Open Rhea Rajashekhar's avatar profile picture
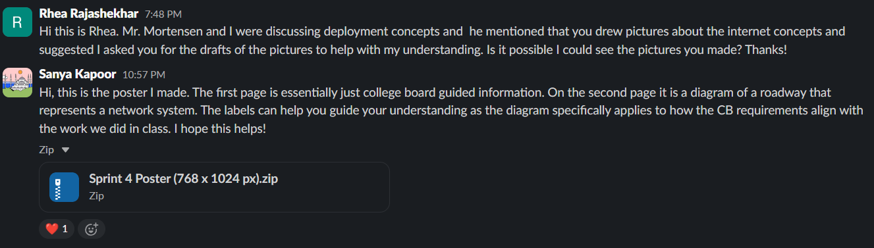The height and width of the screenshot is (248, 874). tap(18, 22)
